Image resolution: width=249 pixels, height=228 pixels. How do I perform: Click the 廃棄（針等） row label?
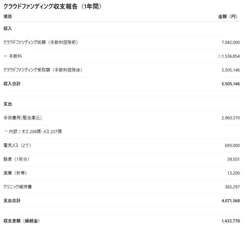point(15,173)
